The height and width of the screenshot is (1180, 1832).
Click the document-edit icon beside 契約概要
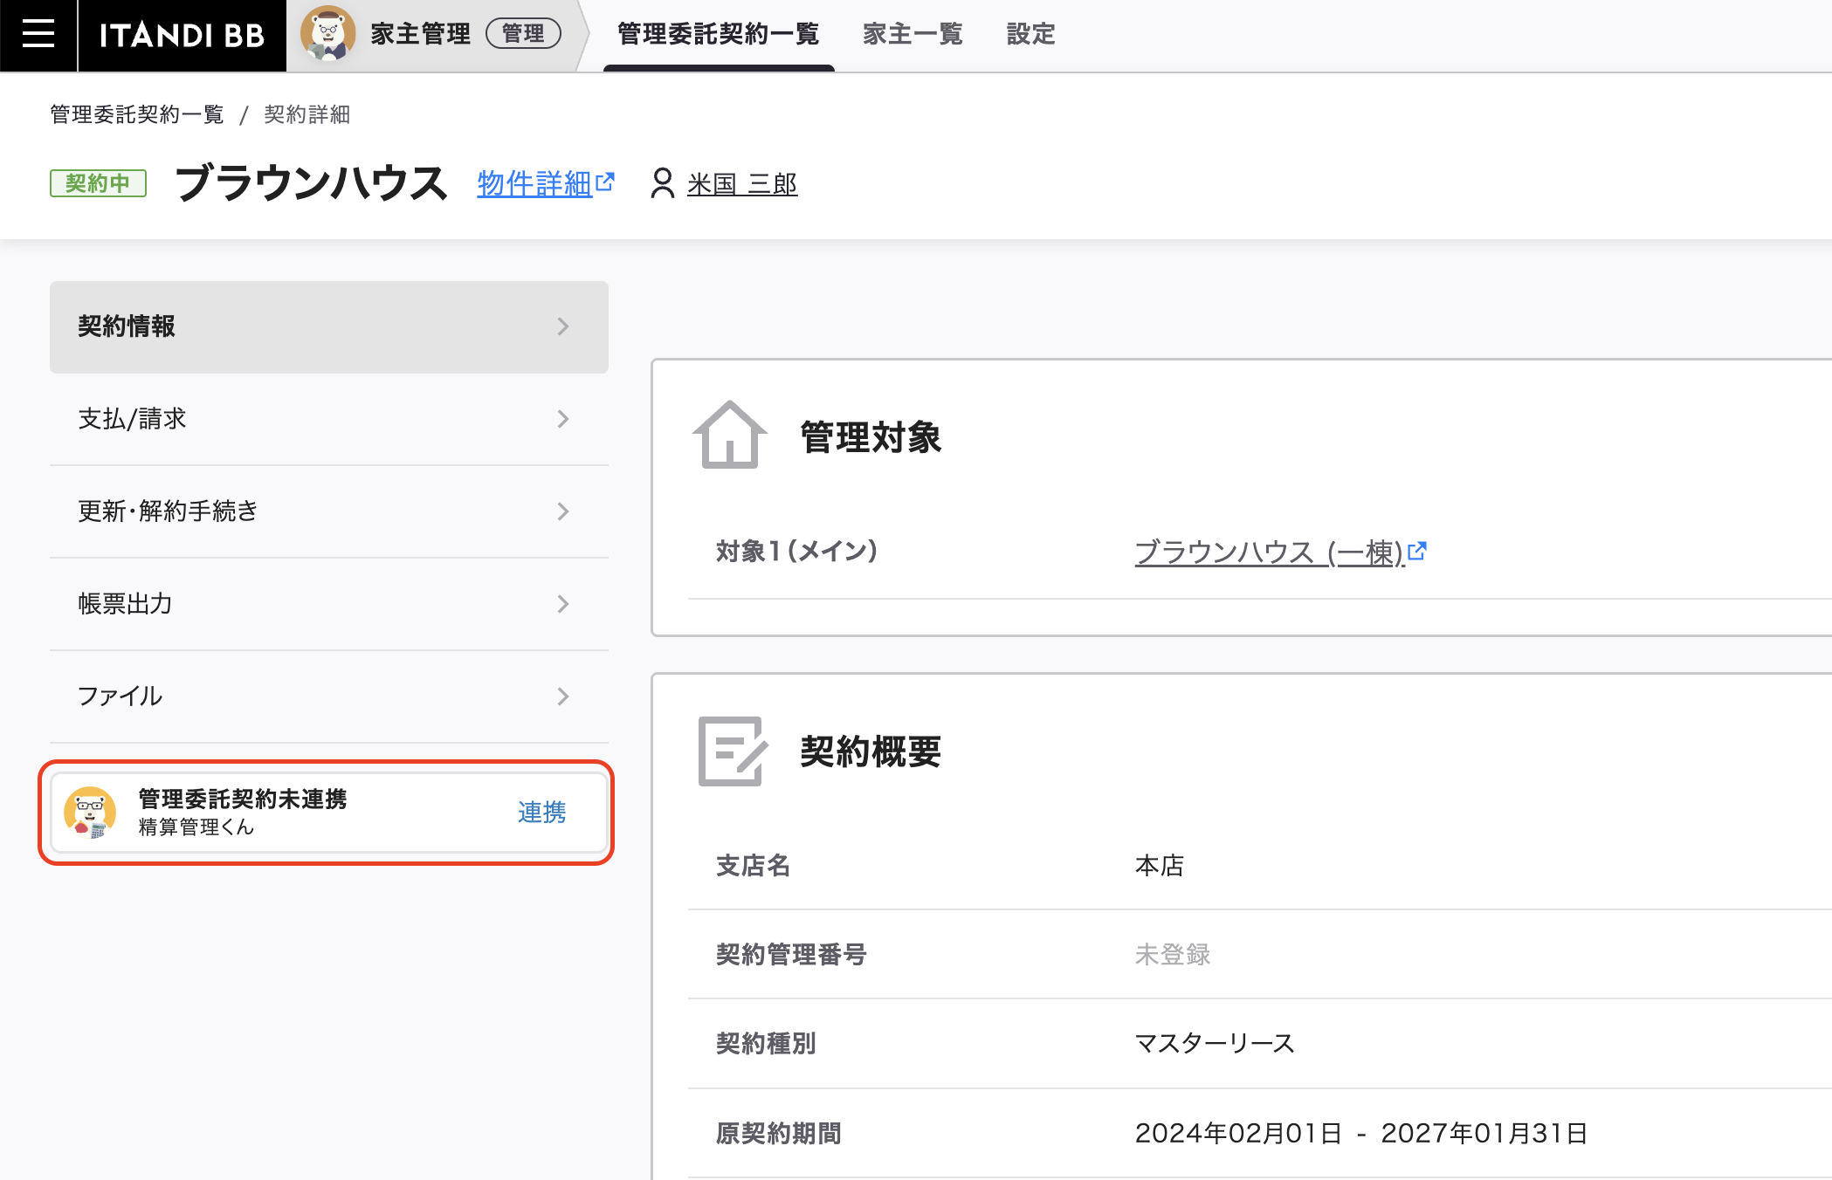(x=733, y=751)
